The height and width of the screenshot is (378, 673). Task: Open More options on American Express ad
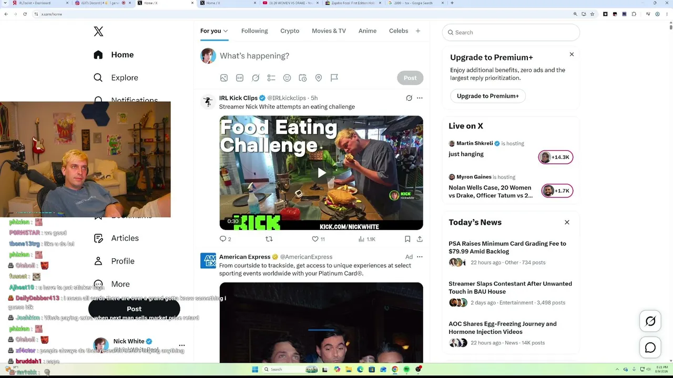point(420,257)
